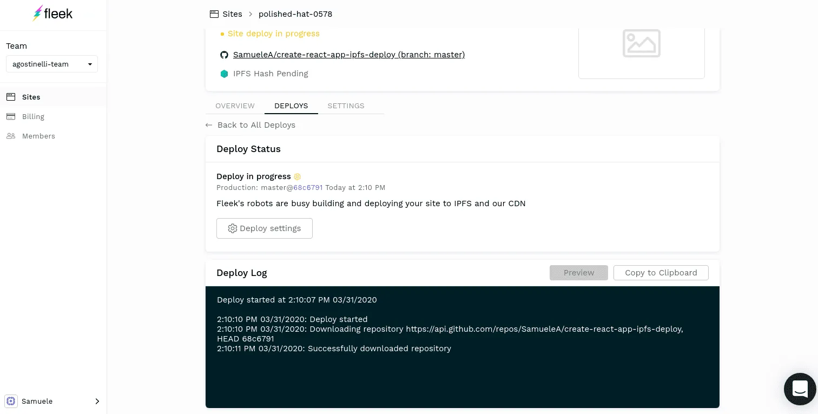Click the IPFS hexagon icon
Image resolution: width=818 pixels, height=414 pixels.
(224, 74)
